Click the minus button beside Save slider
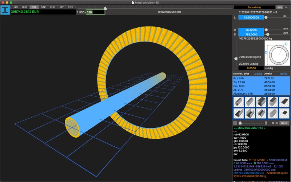The image size is (291, 182). [x=235, y=123]
